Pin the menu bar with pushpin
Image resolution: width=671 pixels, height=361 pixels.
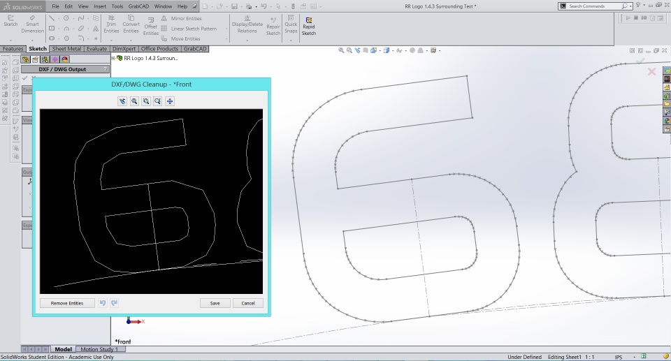pos(195,6)
